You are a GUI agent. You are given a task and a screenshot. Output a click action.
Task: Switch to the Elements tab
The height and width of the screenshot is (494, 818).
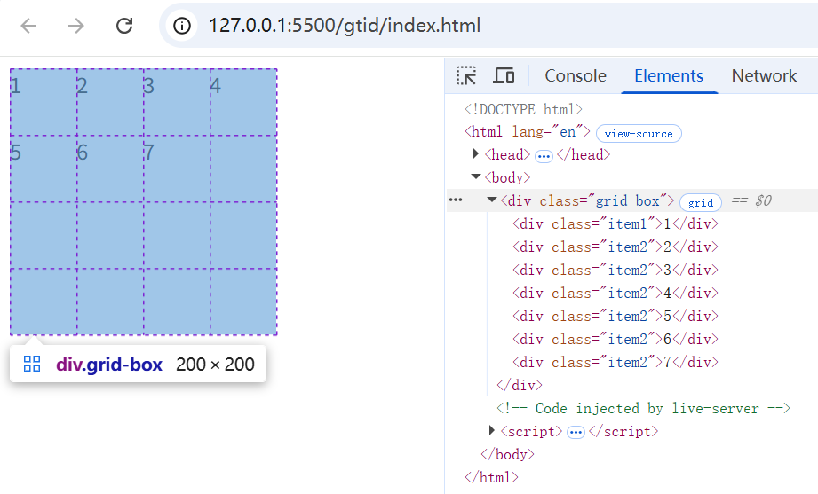669,75
